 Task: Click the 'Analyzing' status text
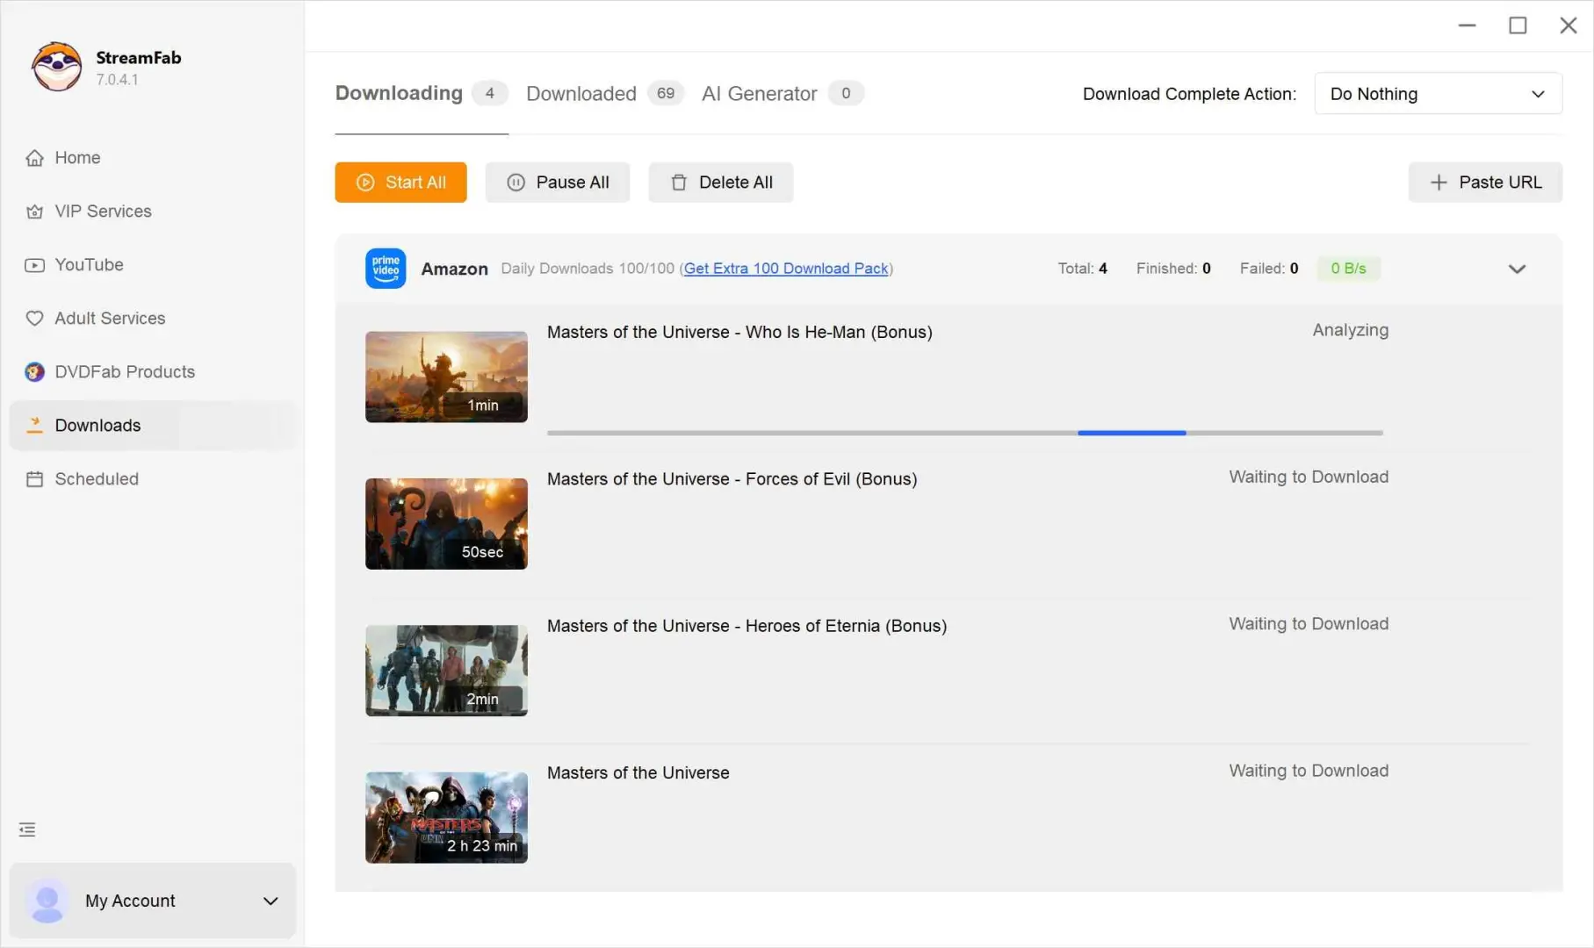1350,330
